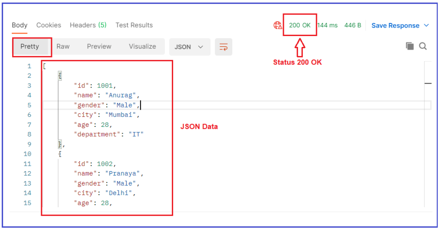This screenshot has height=229, width=439.
Task: Collapse the object starting at line 10
Action: 60,154
